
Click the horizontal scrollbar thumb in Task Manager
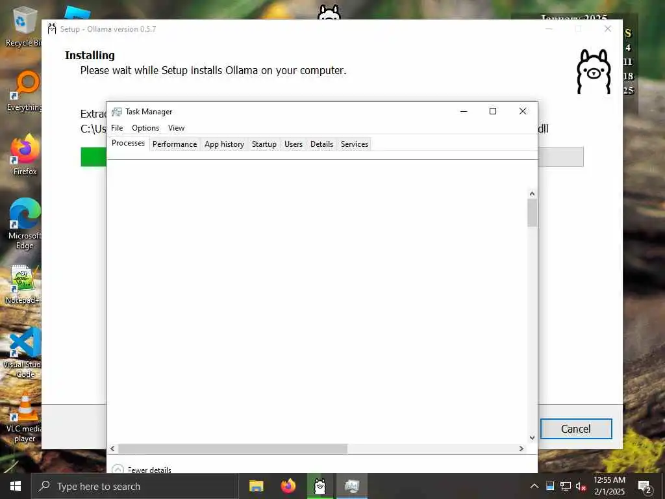pos(232,448)
